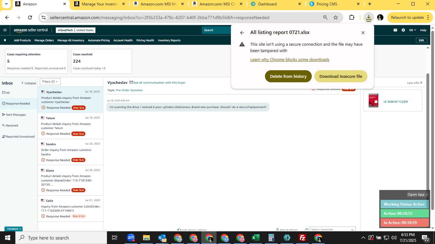Open Manage Orders in nav bar

44,40
